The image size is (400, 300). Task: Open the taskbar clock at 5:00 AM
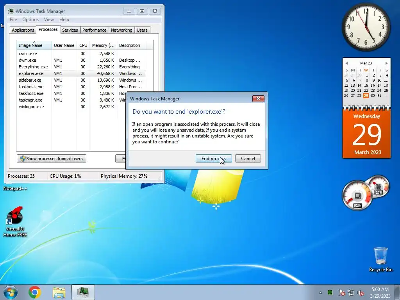tap(380, 293)
